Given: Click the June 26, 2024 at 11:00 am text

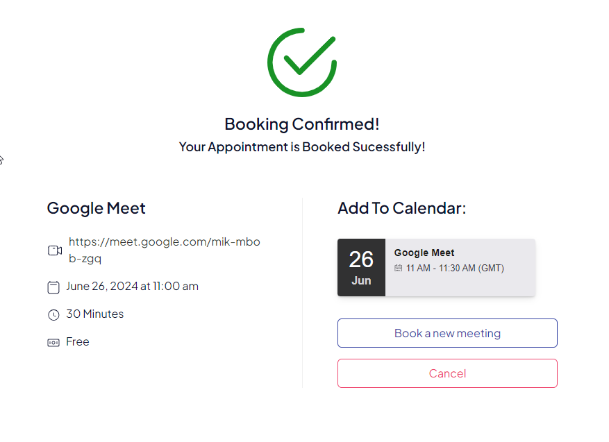Looking at the screenshot, I should point(132,286).
